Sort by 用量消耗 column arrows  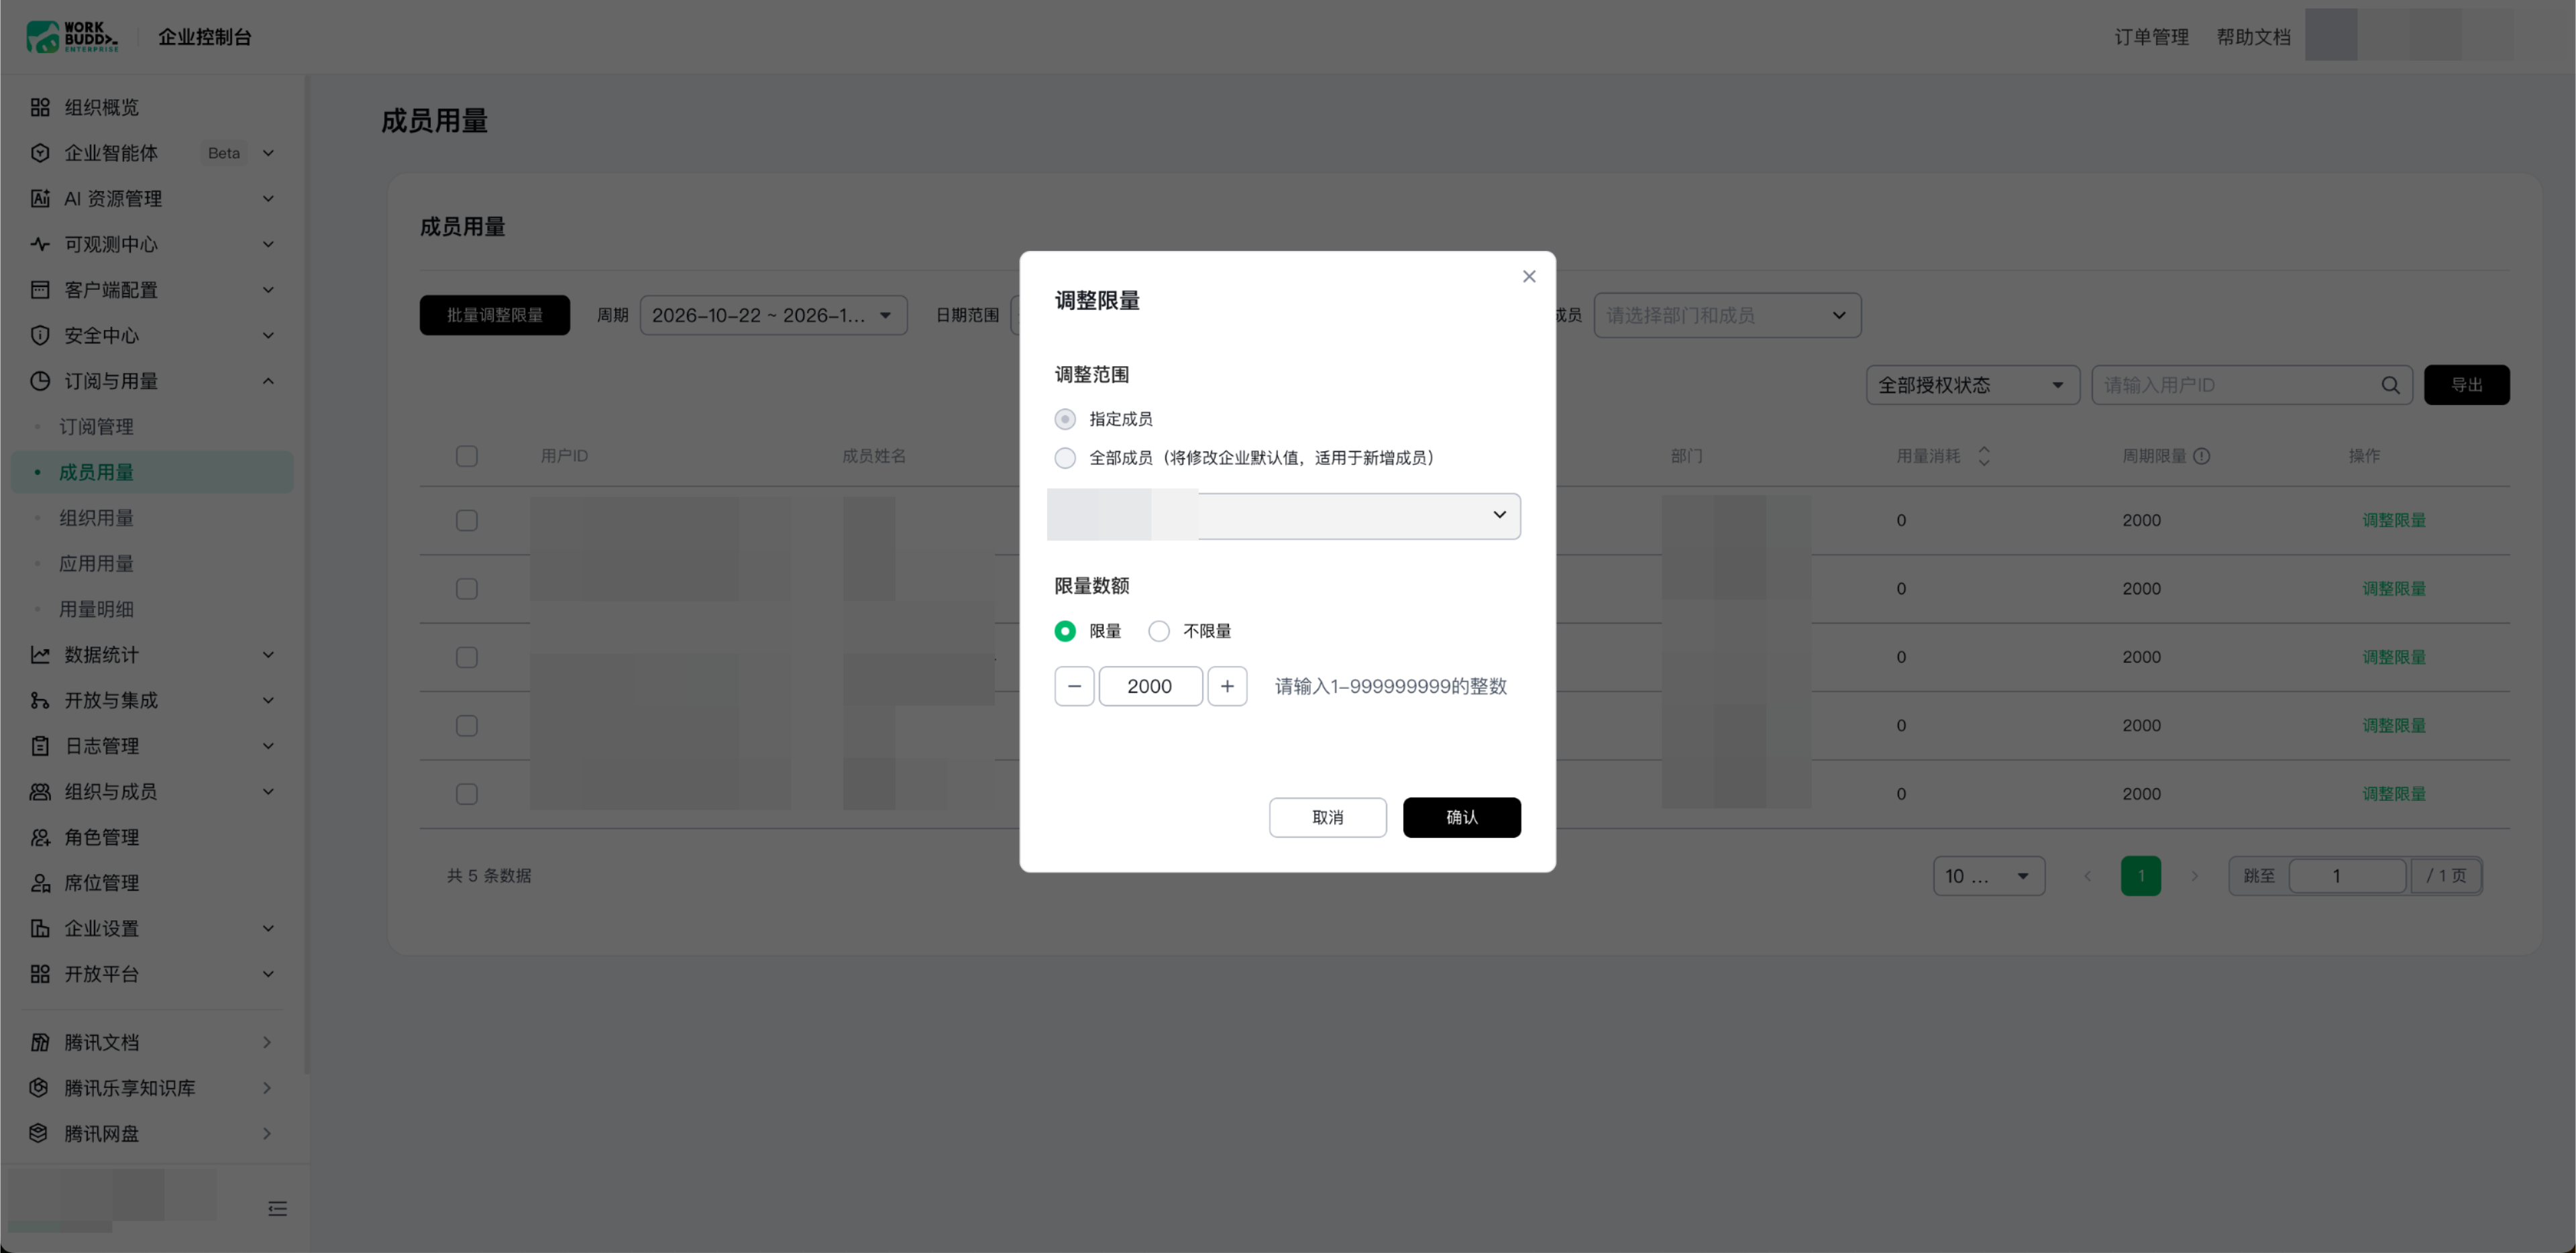(1984, 456)
